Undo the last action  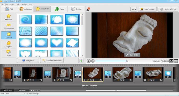click(32, 90)
